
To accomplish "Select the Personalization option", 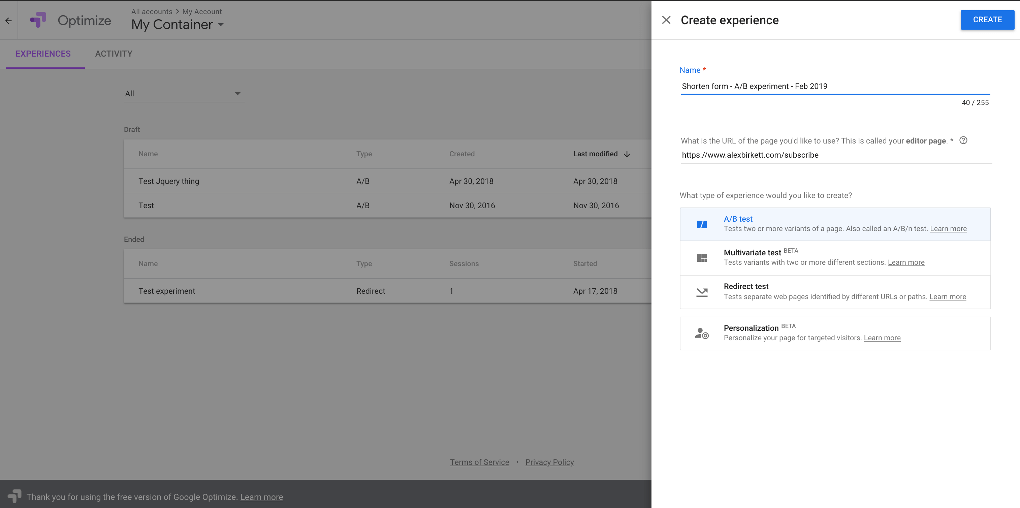I will 835,333.
